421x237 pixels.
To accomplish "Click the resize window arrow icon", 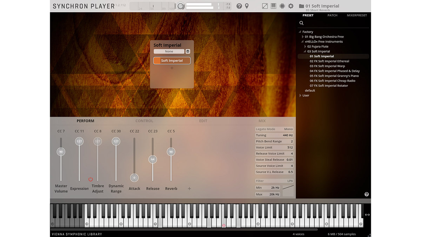I will click(265, 6).
